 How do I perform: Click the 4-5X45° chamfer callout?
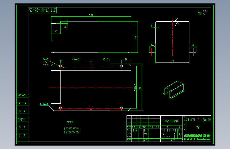click(44, 104)
